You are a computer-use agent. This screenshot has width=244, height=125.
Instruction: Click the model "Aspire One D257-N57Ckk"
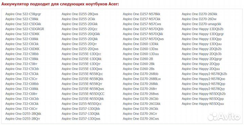click(142, 19)
